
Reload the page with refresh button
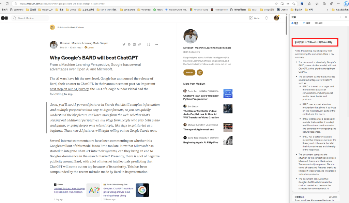7,3
